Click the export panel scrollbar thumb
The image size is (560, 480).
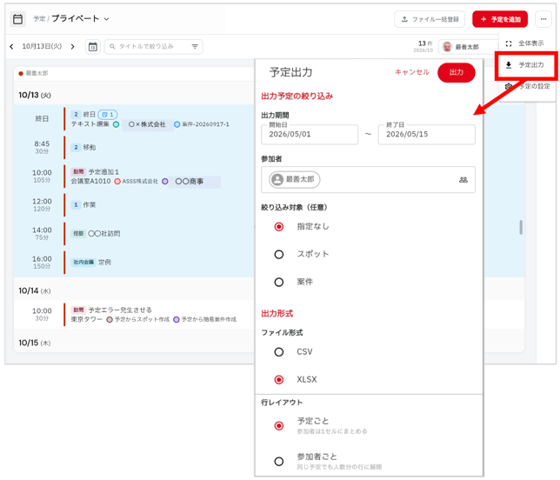tap(521, 227)
